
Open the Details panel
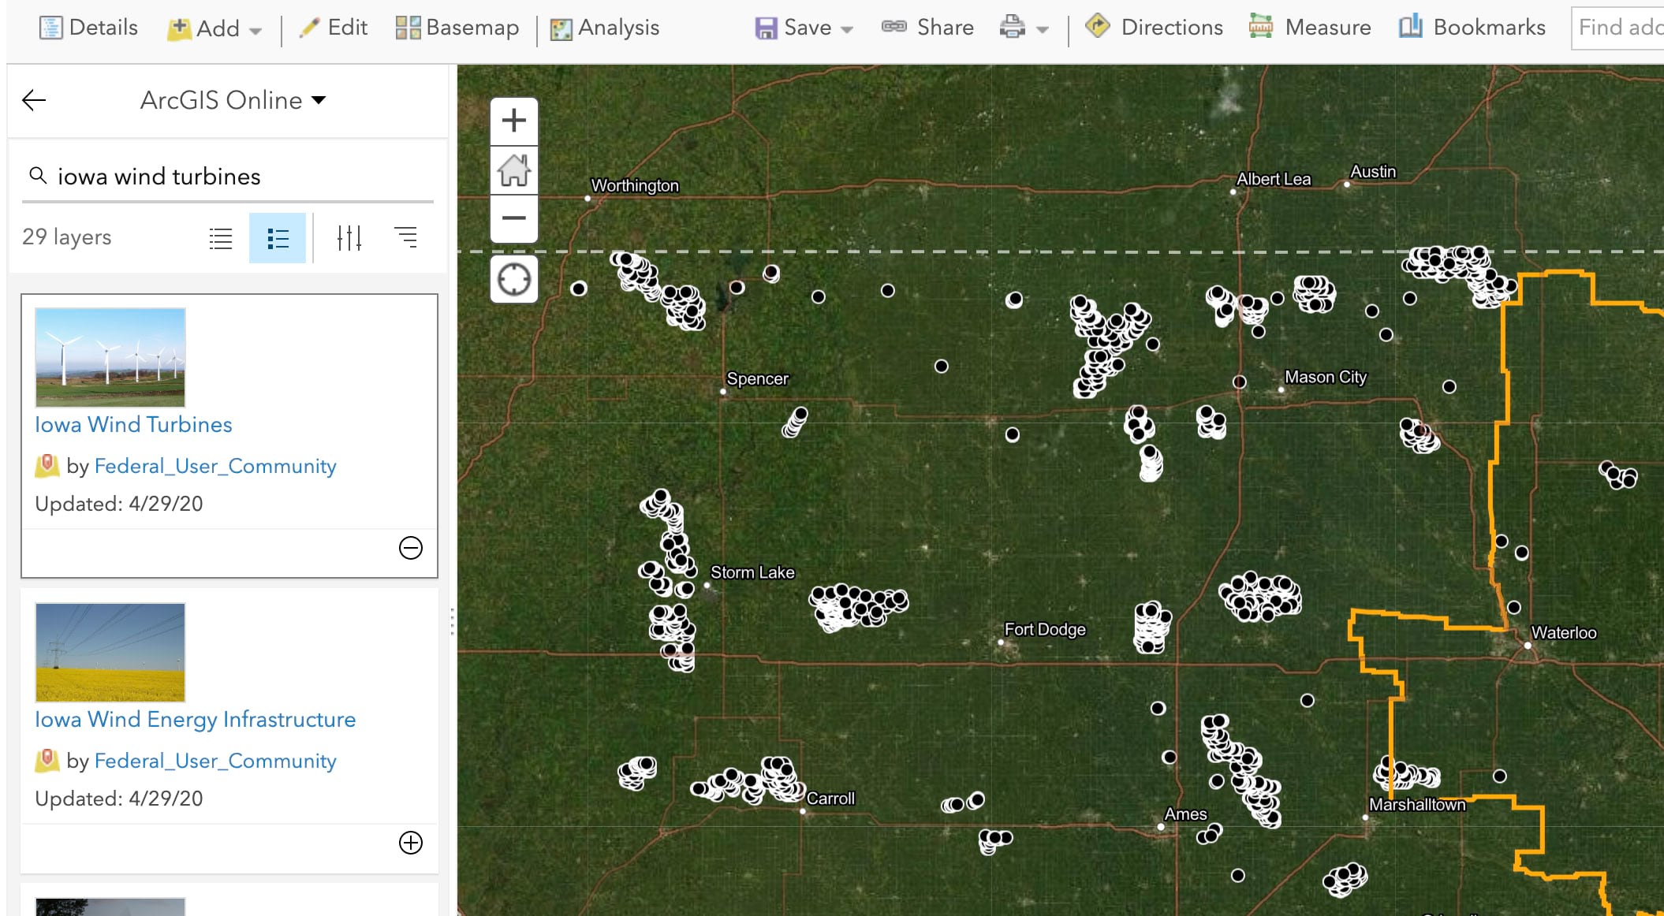pos(88,28)
